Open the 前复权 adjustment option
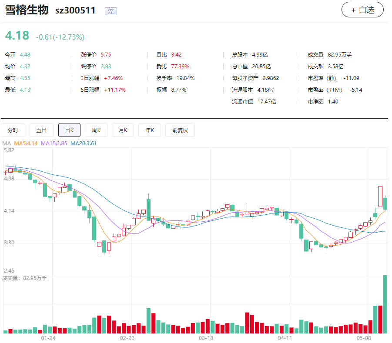Viewport: 392px width, 343px height. (x=180, y=130)
